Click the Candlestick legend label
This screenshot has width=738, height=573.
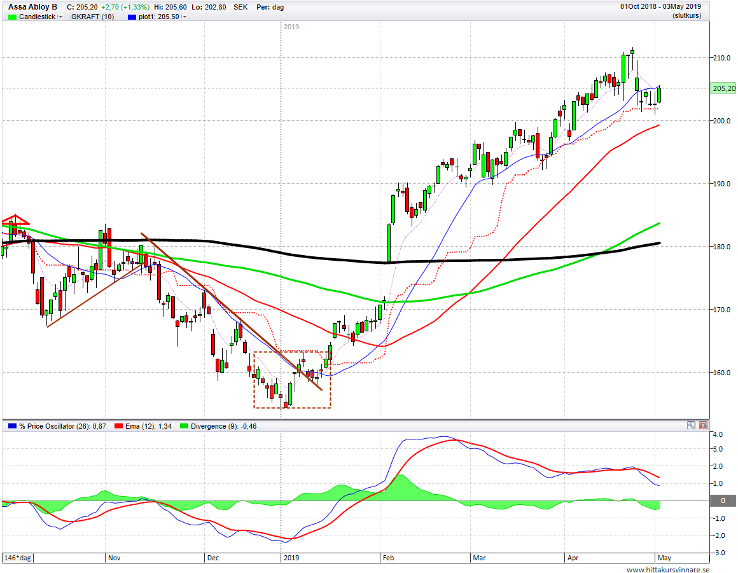pyautogui.click(x=37, y=17)
